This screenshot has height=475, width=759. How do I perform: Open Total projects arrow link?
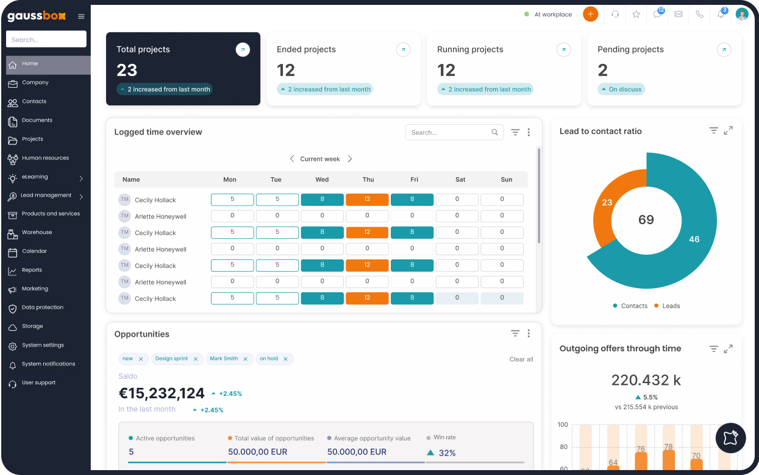click(243, 50)
